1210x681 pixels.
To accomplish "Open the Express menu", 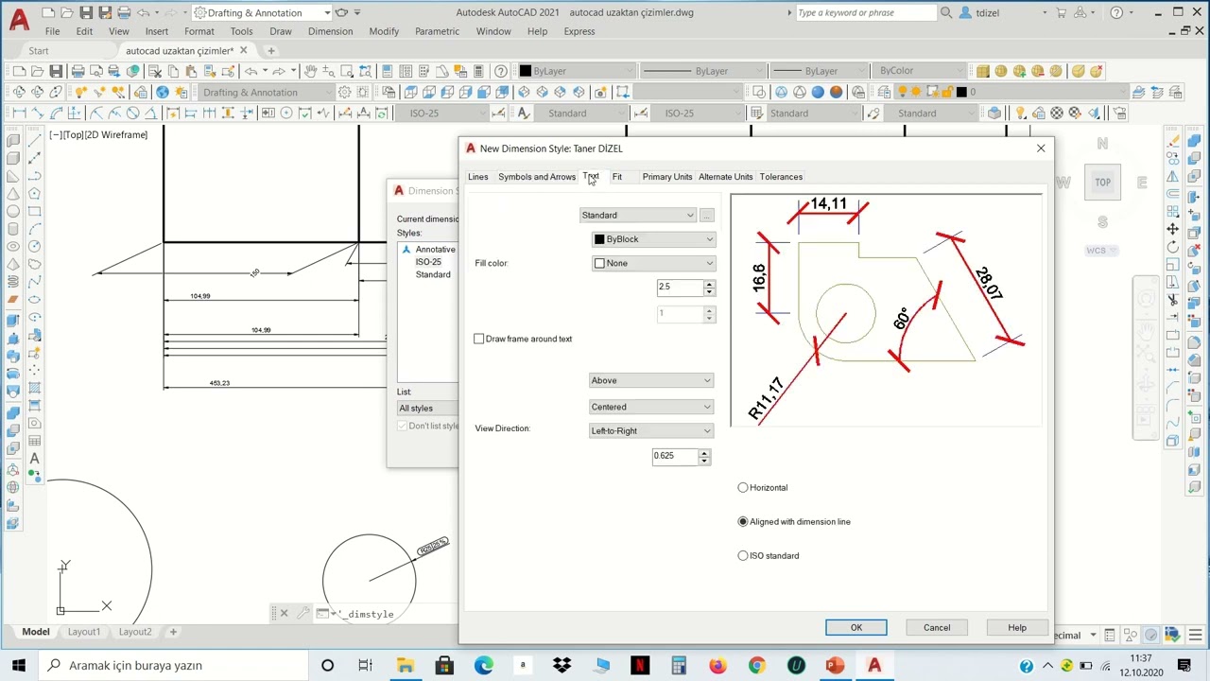I will (579, 31).
